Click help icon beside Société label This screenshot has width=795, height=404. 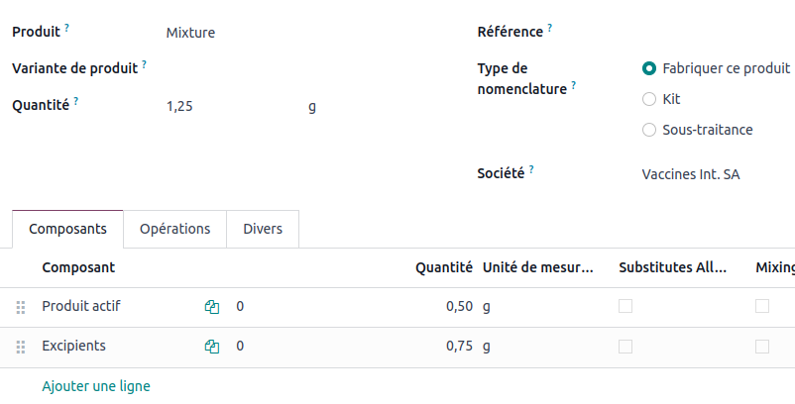point(531,169)
